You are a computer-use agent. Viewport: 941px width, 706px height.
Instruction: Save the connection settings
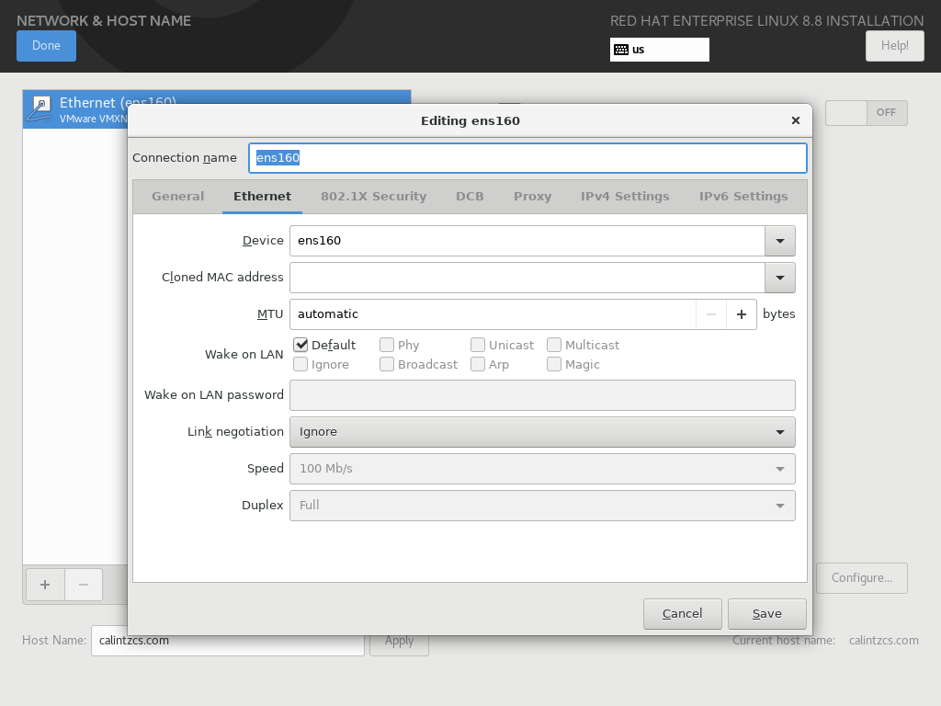click(x=767, y=613)
